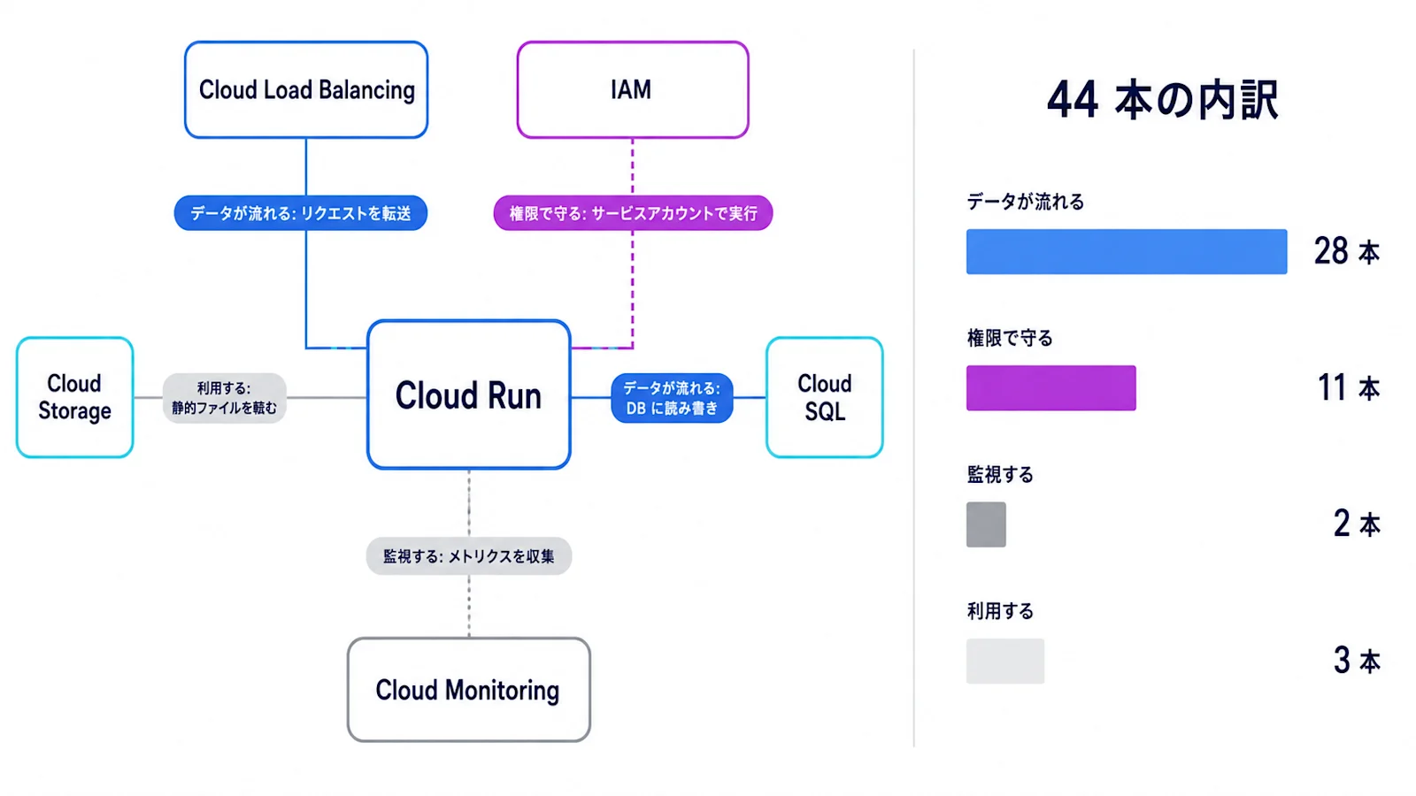Click the dark gray 監視する bar
The image size is (1416, 796).
pos(986,524)
